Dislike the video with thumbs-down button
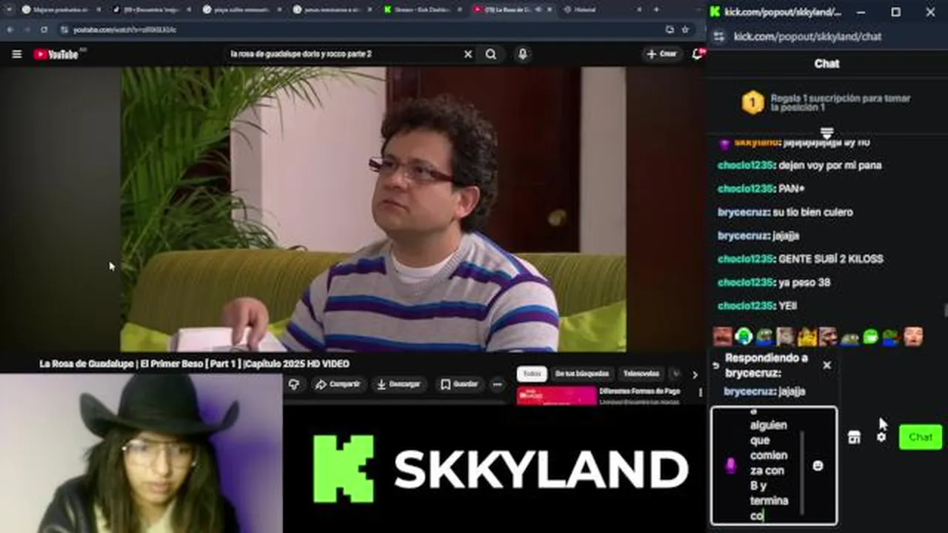The width and height of the screenshot is (948, 533). click(294, 384)
